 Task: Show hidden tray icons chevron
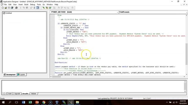pyautogui.click(x=167, y=102)
